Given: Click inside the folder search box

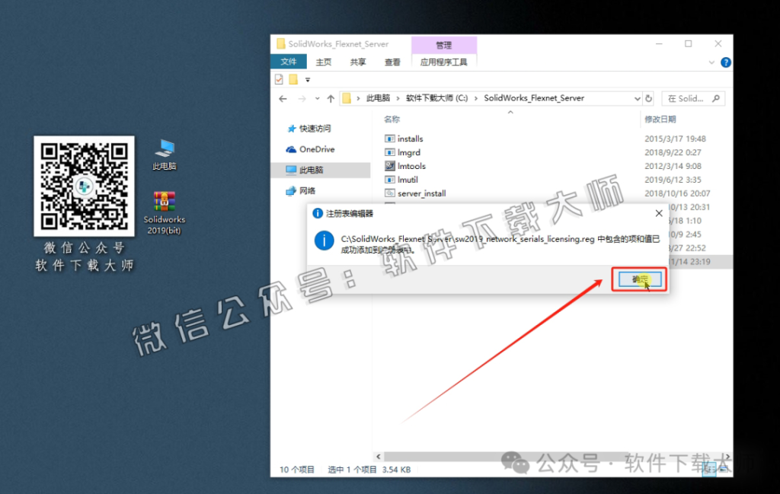Looking at the screenshot, I should click(x=689, y=98).
